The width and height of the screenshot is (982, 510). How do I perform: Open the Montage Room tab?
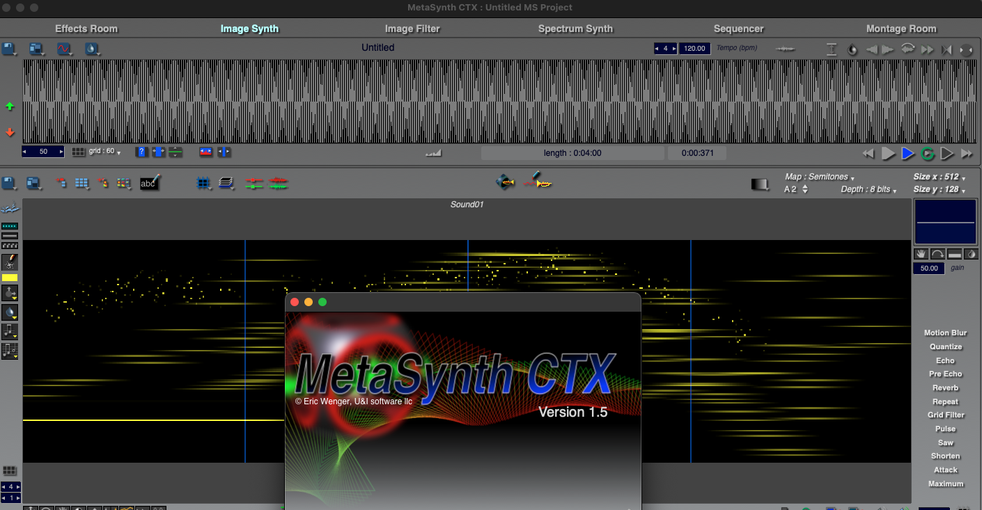[x=901, y=29]
